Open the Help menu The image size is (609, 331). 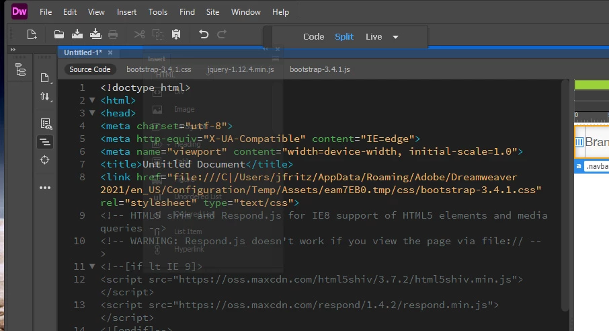(280, 12)
